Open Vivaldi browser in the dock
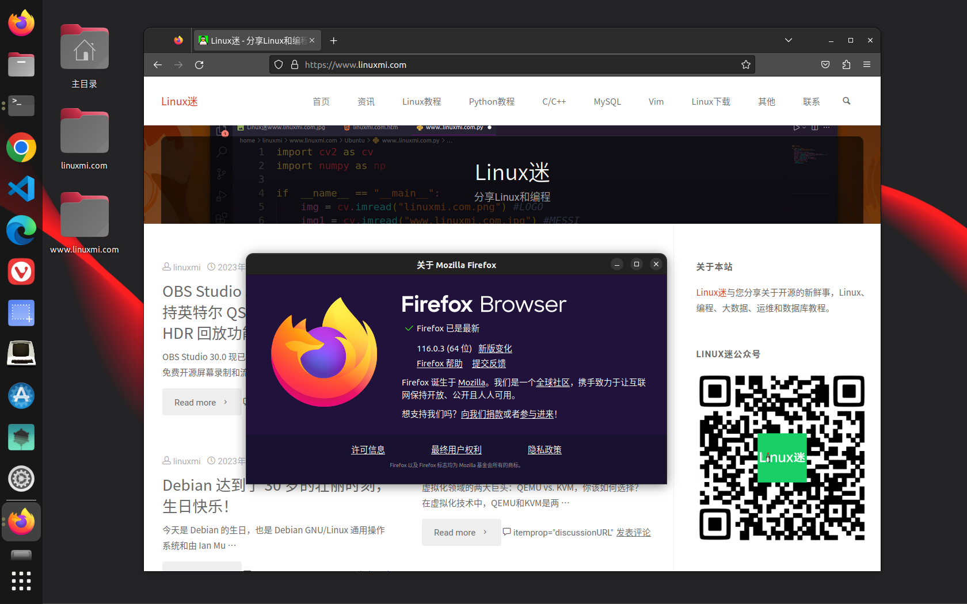This screenshot has height=604, width=967. (21, 272)
